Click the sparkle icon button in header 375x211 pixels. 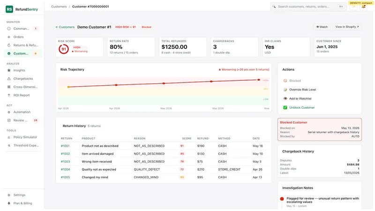point(353,7)
